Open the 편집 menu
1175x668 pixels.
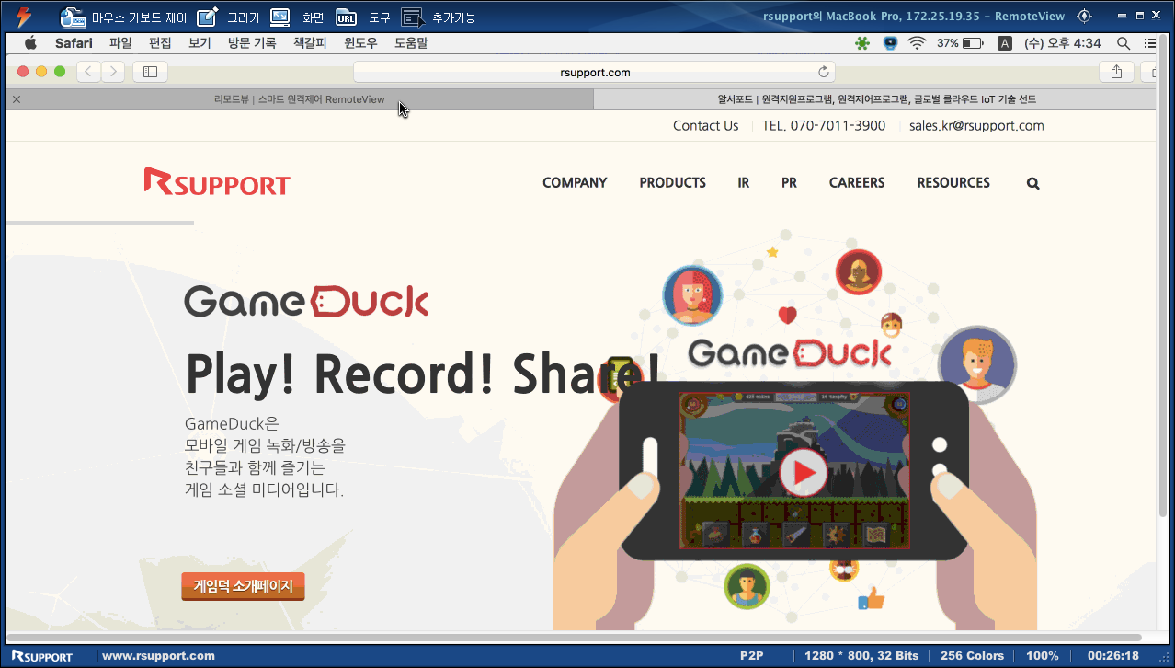[x=160, y=43]
